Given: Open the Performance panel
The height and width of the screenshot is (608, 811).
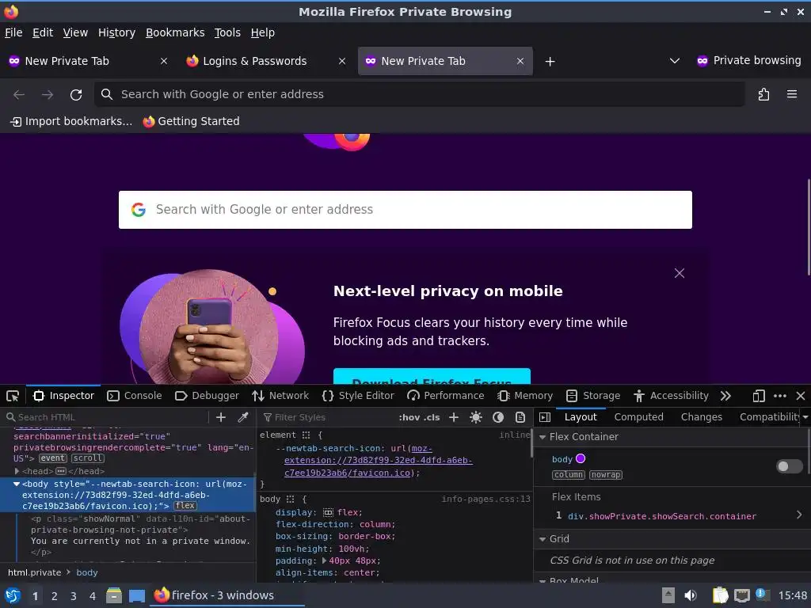Looking at the screenshot, I should pos(446,396).
